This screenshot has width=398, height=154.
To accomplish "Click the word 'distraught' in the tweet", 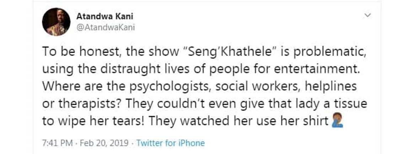I will click(132, 70).
